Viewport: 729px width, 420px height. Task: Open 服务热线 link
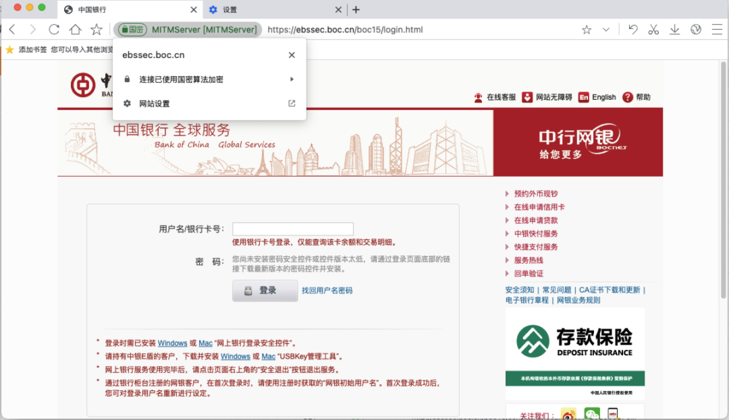pos(528,260)
